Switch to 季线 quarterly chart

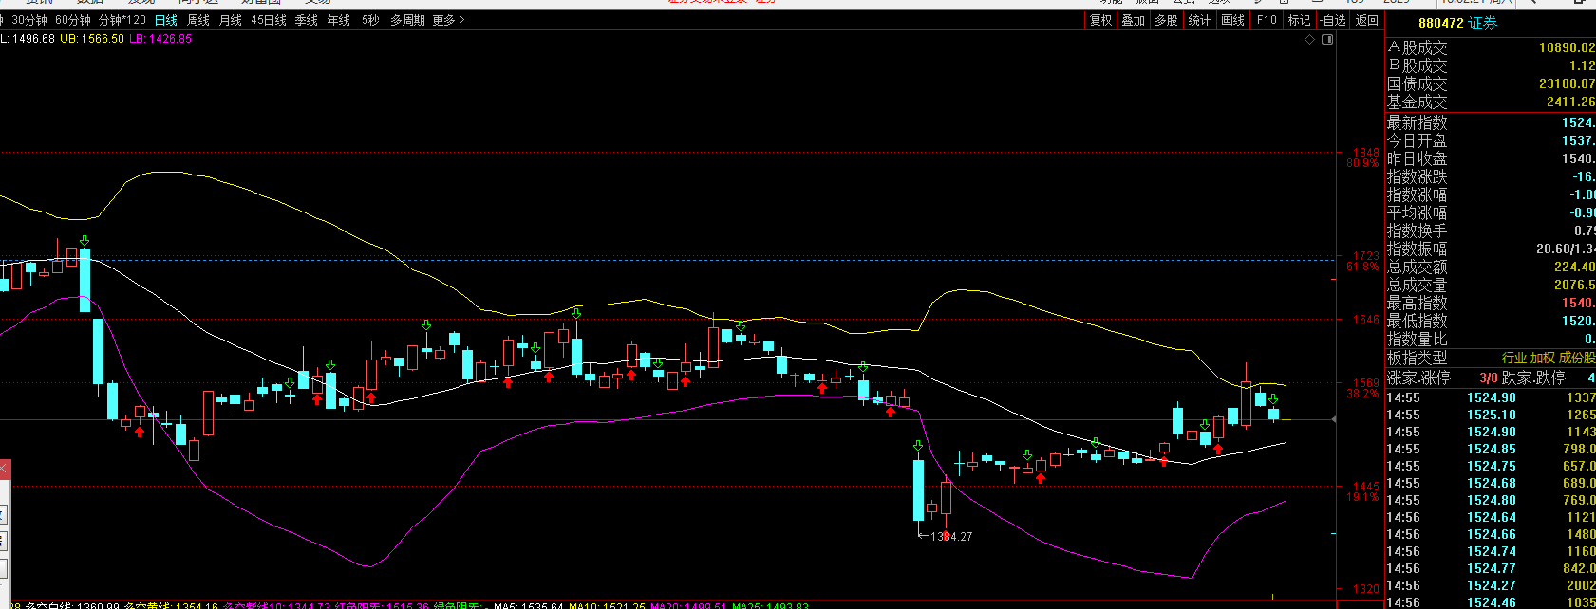tap(307, 20)
